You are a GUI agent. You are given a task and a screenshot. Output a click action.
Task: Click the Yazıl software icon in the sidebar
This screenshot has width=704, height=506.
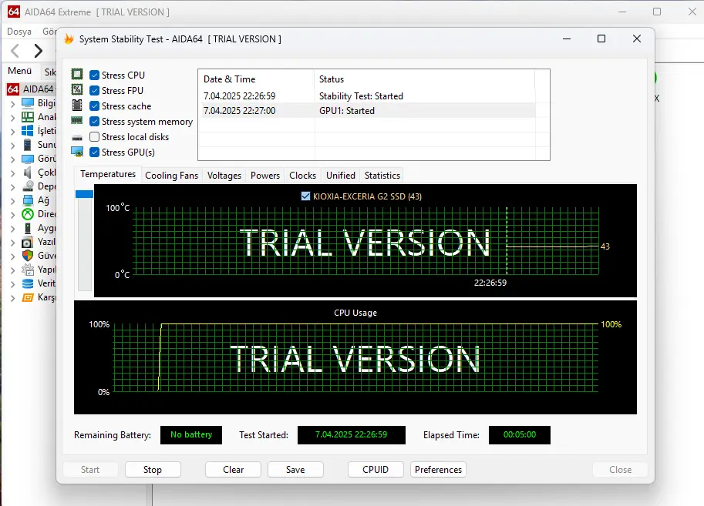(28, 242)
